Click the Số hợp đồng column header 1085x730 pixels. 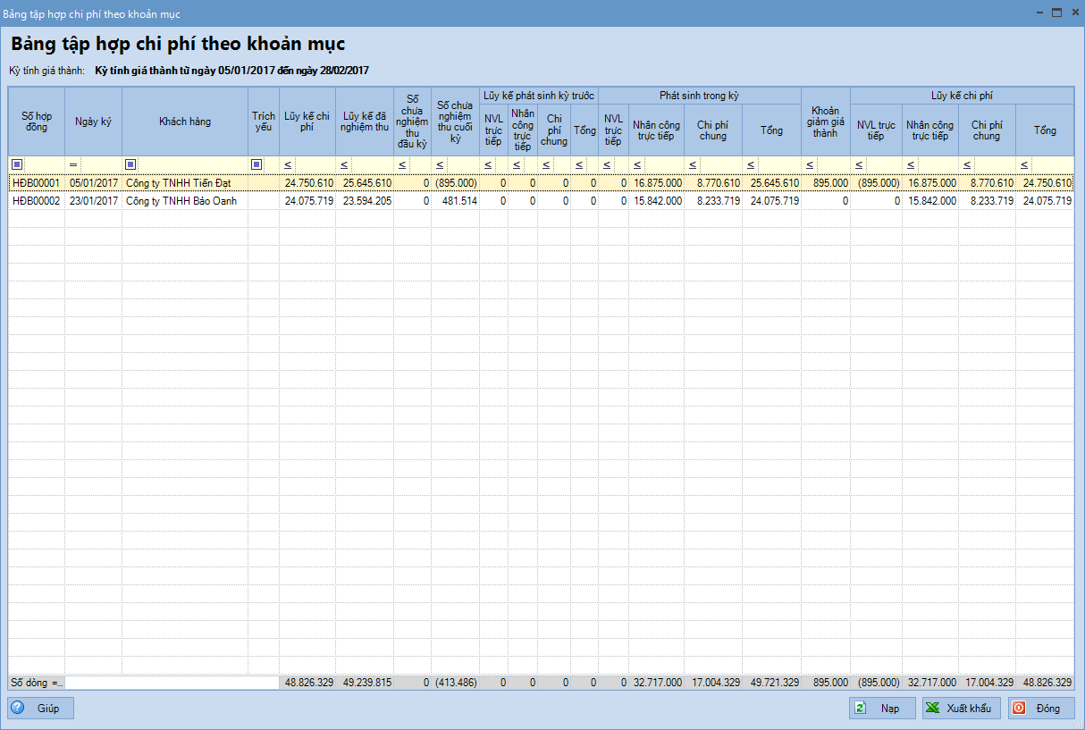(37, 121)
